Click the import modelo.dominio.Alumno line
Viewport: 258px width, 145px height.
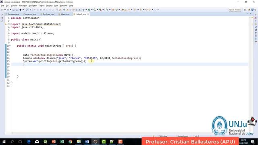tap(32, 33)
